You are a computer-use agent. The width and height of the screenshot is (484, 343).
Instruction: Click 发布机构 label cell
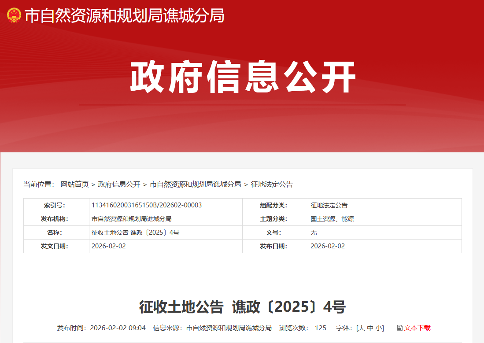[x=56, y=219]
